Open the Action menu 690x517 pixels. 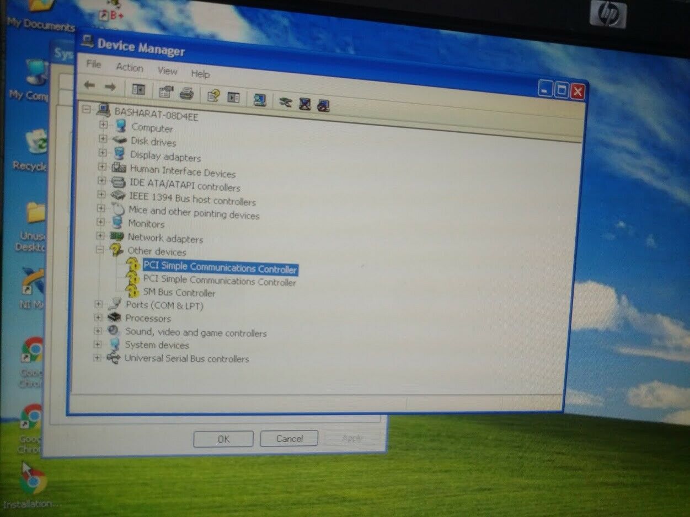[x=130, y=67]
